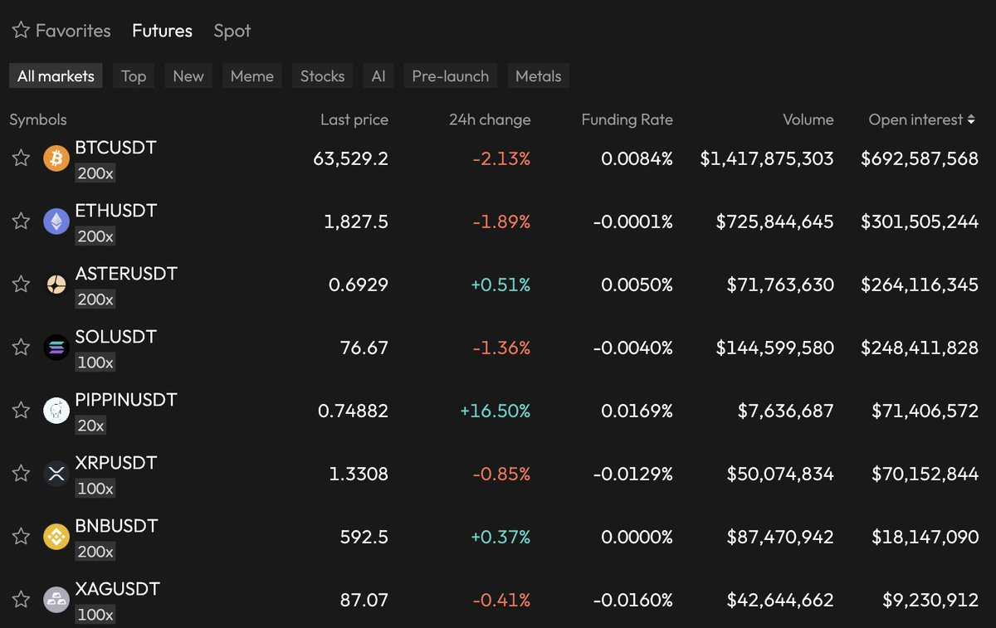Sort list by Volume column header
996x628 pixels.
click(x=808, y=120)
